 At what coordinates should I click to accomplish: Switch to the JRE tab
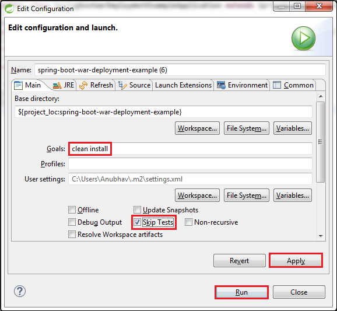coord(64,85)
